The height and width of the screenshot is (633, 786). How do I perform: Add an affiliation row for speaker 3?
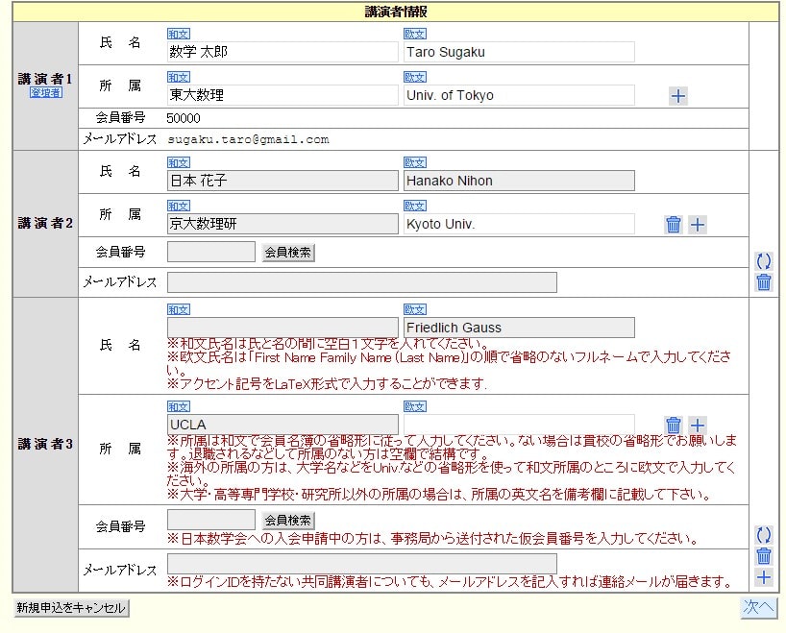pos(698,425)
